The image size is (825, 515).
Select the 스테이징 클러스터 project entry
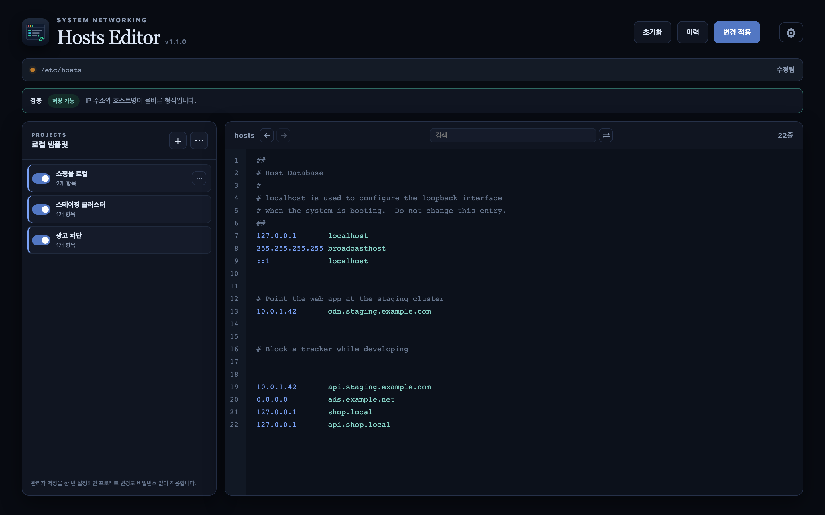(119, 209)
